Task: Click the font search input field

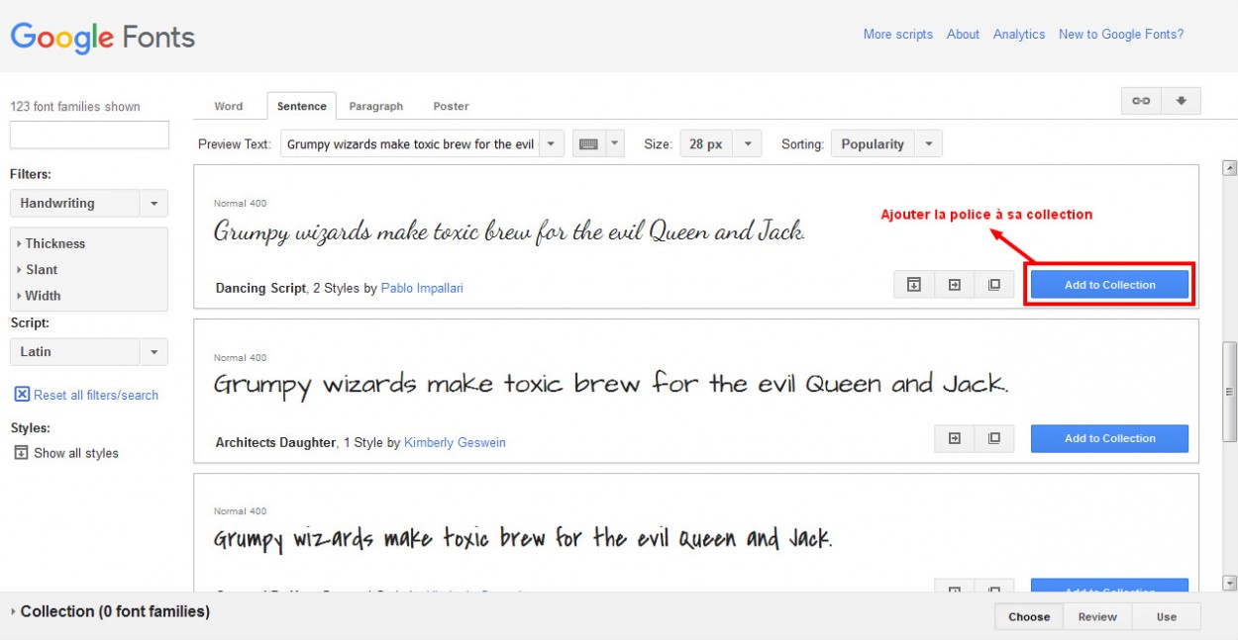Action: click(89, 135)
